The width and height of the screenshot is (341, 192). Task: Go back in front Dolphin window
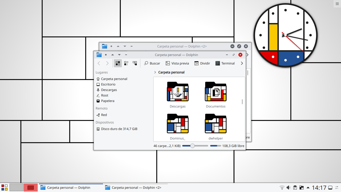(x=99, y=63)
